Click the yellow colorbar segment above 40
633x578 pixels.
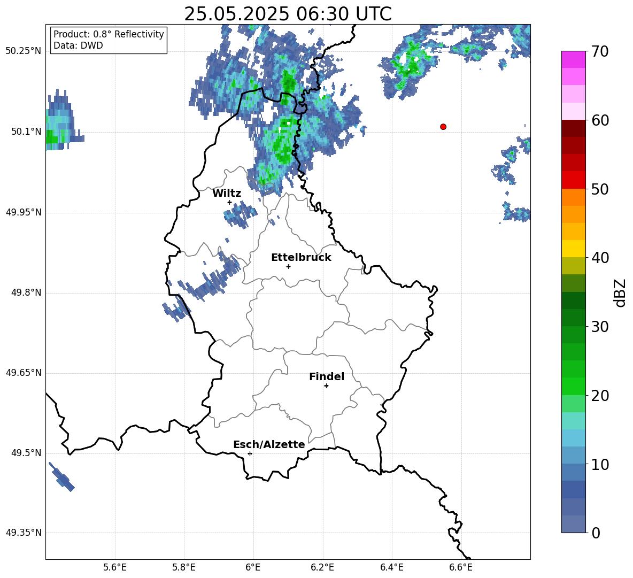(x=574, y=249)
